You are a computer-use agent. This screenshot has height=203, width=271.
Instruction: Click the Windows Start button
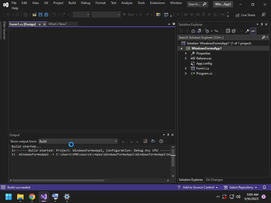[x=8, y=197]
